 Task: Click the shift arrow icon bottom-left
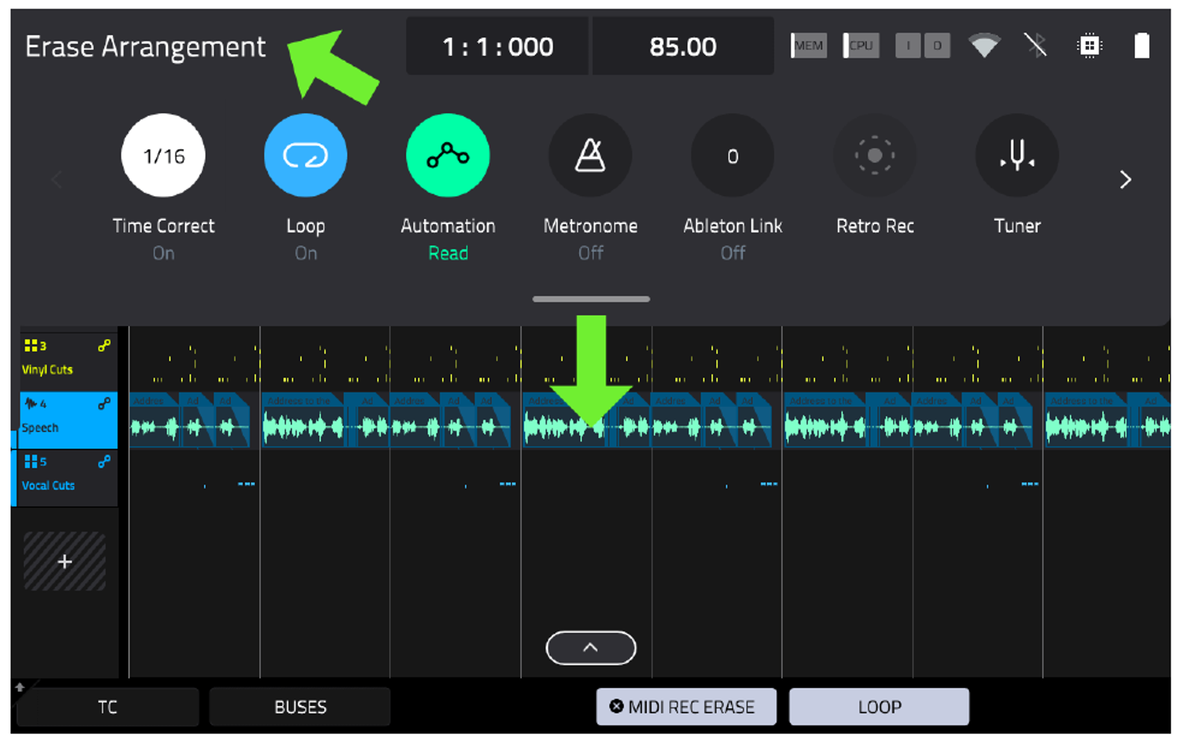tap(20, 687)
